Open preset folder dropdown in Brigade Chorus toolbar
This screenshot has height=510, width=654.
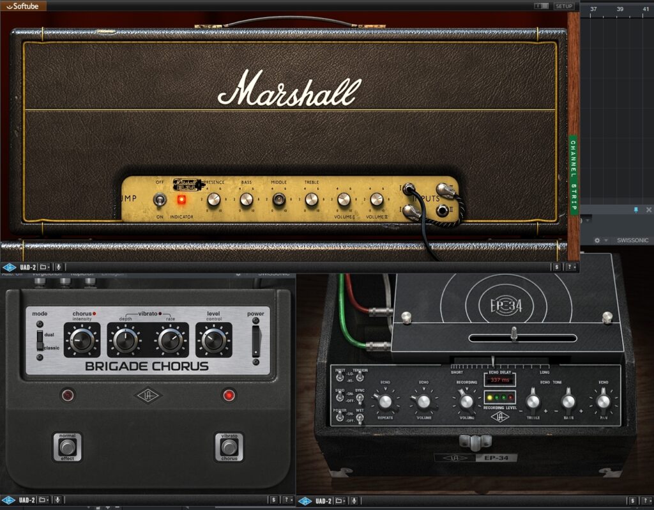click(43, 500)
